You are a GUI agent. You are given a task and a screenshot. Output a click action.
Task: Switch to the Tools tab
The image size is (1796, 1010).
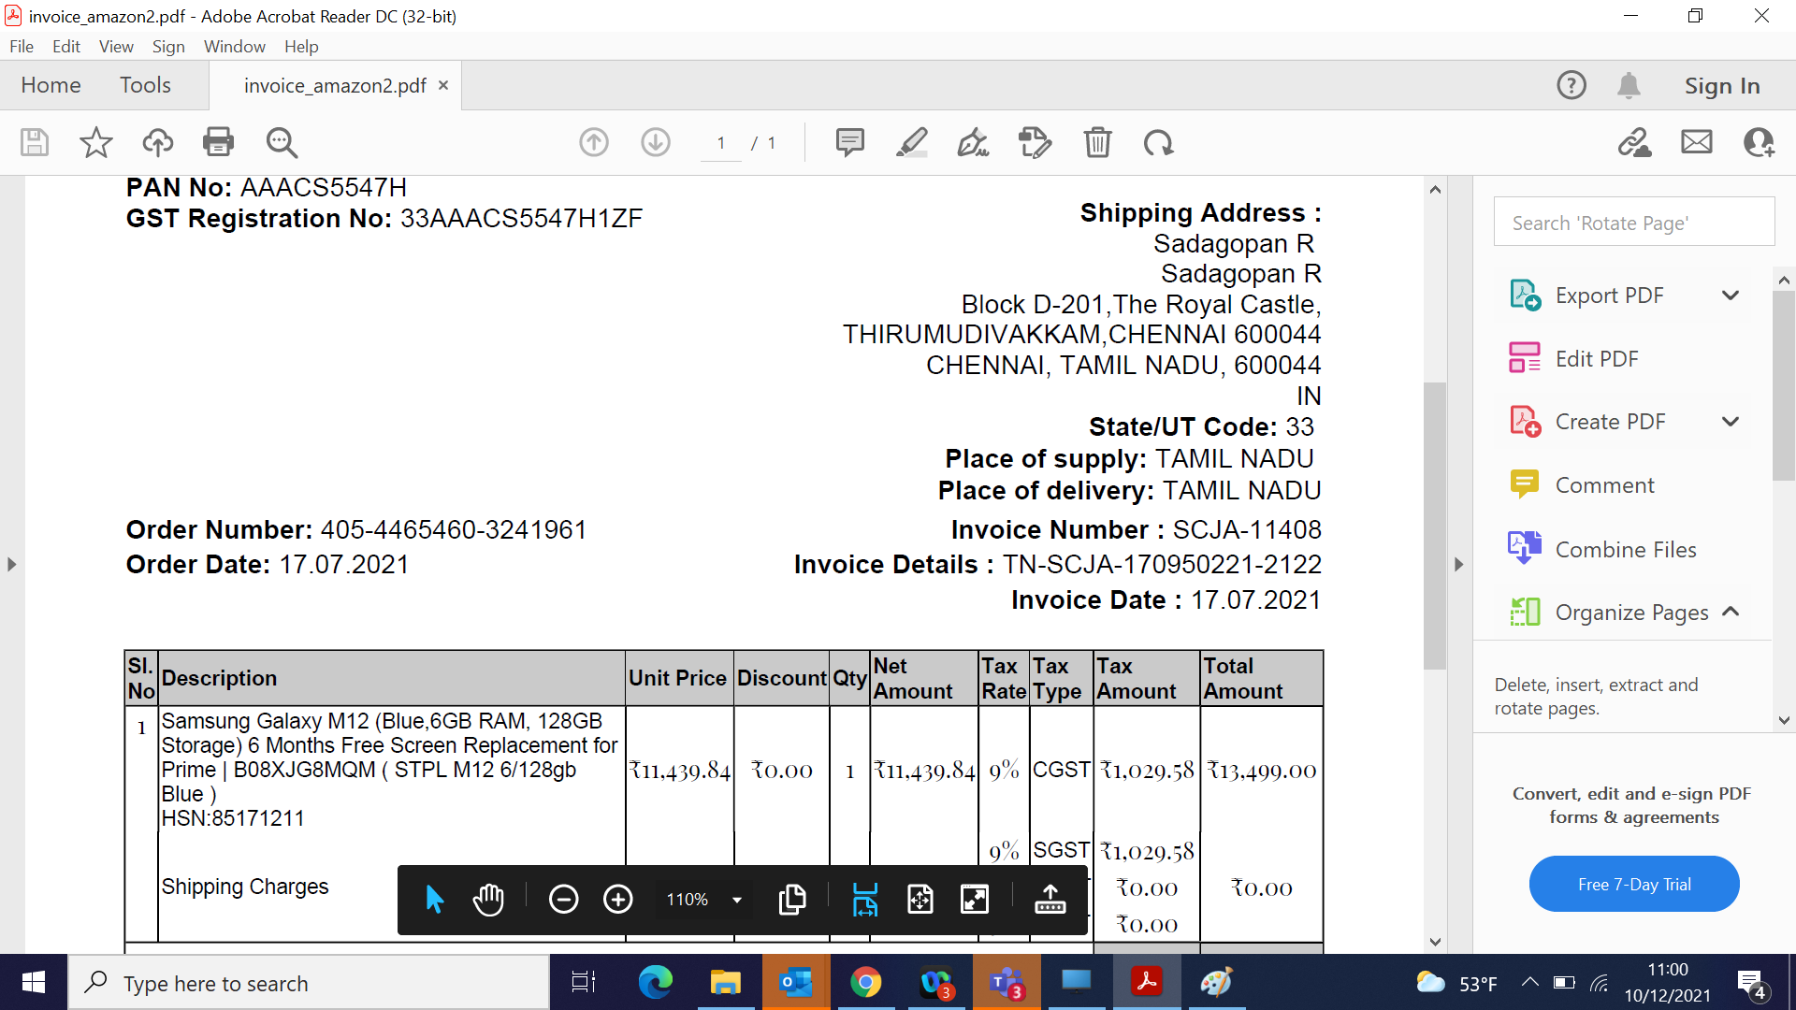click(x=145, y=85)
